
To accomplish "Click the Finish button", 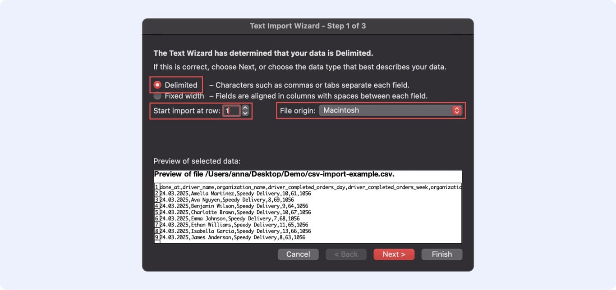I will tap(442, 254).
